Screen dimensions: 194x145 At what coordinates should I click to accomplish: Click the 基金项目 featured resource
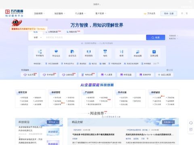pyautogui.click(x=81, y=64)
